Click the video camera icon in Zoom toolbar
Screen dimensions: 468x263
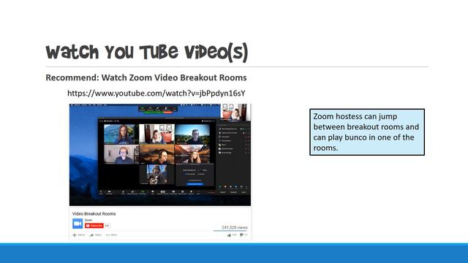109,192
